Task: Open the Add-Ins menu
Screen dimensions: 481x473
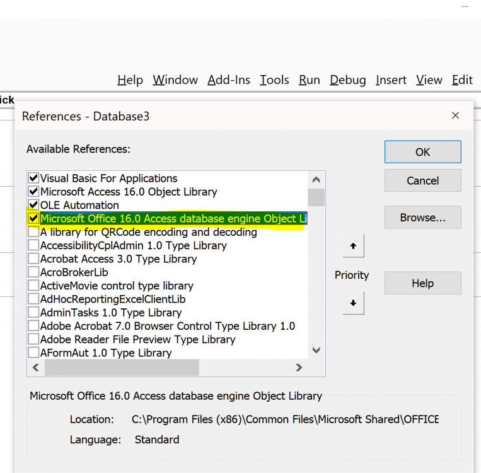Action: point(229,80)
